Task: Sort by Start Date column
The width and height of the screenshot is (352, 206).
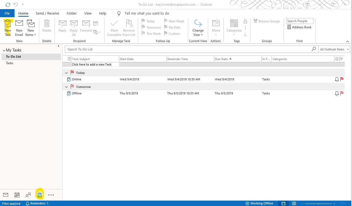Action: 143,59
